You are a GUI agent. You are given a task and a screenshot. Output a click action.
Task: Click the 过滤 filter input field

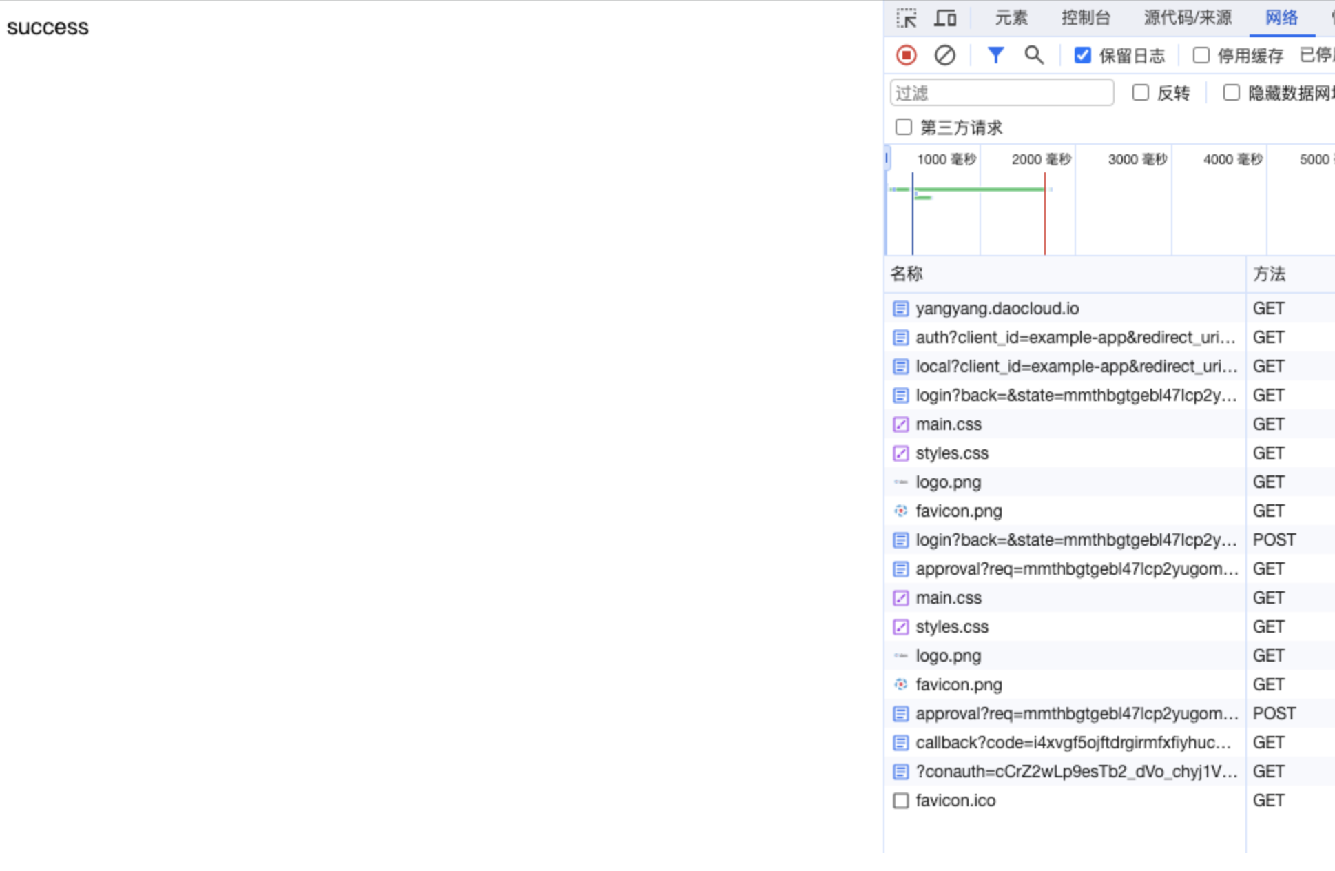[x=1001, y=92]
